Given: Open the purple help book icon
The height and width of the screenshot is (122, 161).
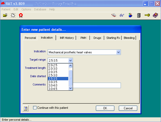Looking at the screenshot, I should tap(156, 15).
